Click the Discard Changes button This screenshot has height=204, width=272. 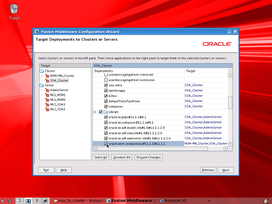[148, 157]
